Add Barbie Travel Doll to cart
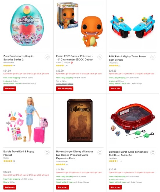This screenshot has height=192, width=160. 10,187
